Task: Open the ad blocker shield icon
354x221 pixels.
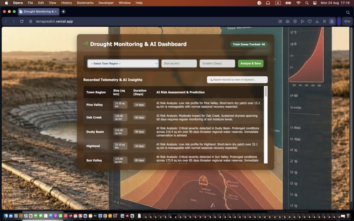Action: pos(295,21)
